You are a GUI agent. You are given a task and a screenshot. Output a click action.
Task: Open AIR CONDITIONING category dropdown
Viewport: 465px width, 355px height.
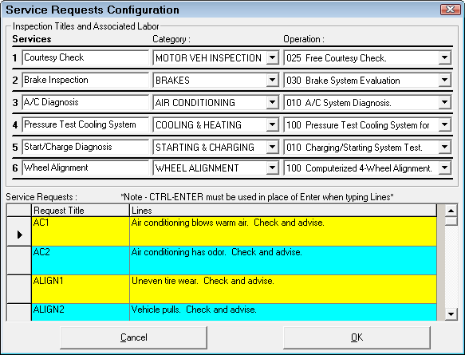pos(272,103)
